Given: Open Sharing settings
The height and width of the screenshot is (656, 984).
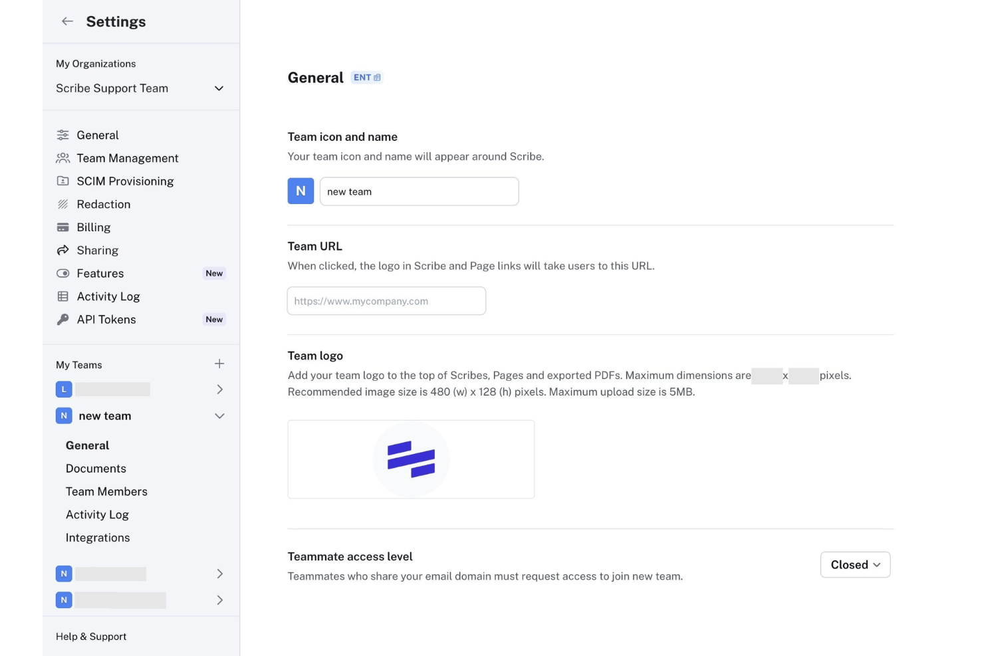Looking at the screenshot, I should tap(98, 251).
